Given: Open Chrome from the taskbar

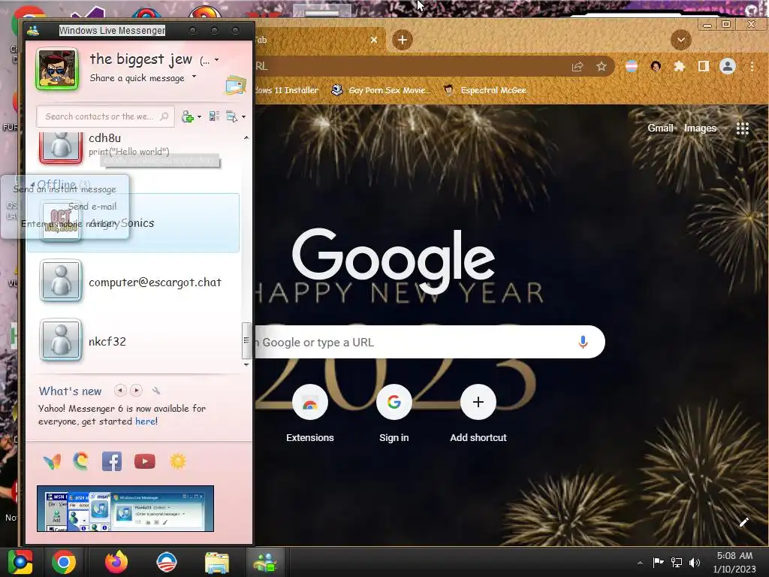Looking at the screenshot, I should pyautogui.click(x=64, y=562).
